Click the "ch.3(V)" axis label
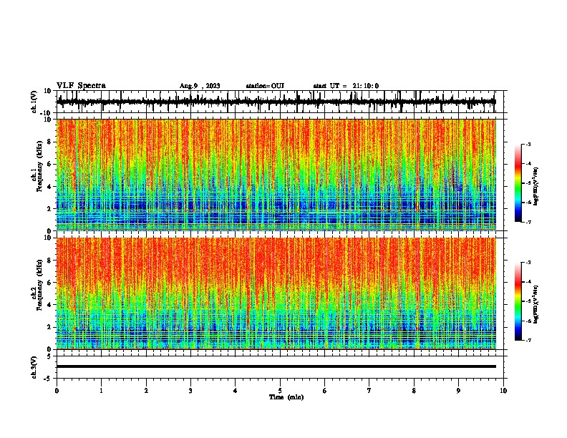567x438 pixels. 34,367
